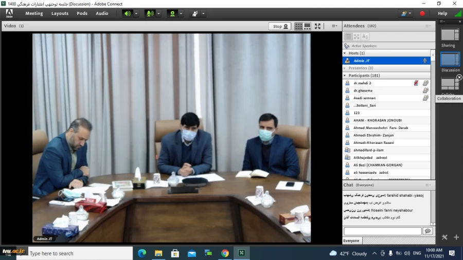Select attendee status view icon
This screenshot has height=260, width=463.
pyautogui.click(x=365, y=36)
